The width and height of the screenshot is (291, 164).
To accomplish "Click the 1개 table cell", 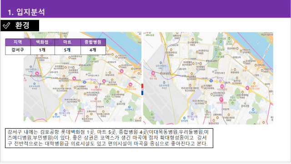I will 42,50.
